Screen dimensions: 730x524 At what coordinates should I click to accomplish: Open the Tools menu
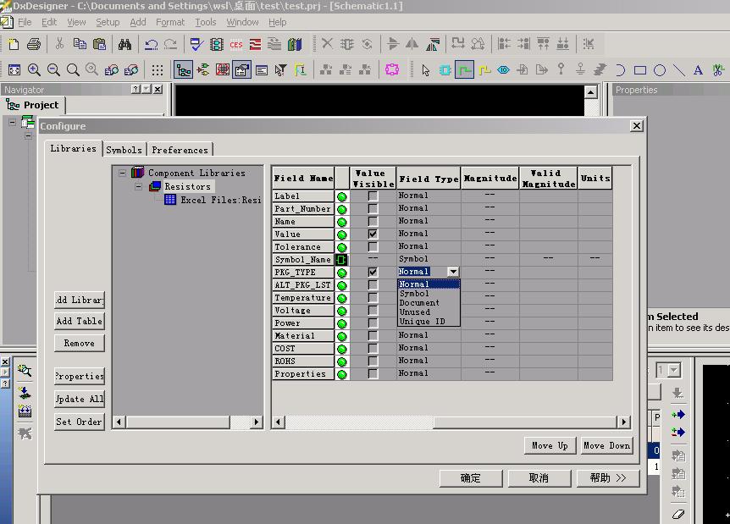[205, 22]
